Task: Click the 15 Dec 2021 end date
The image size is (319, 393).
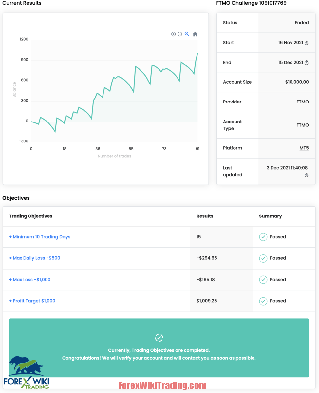Action: [x=291, y=63]
